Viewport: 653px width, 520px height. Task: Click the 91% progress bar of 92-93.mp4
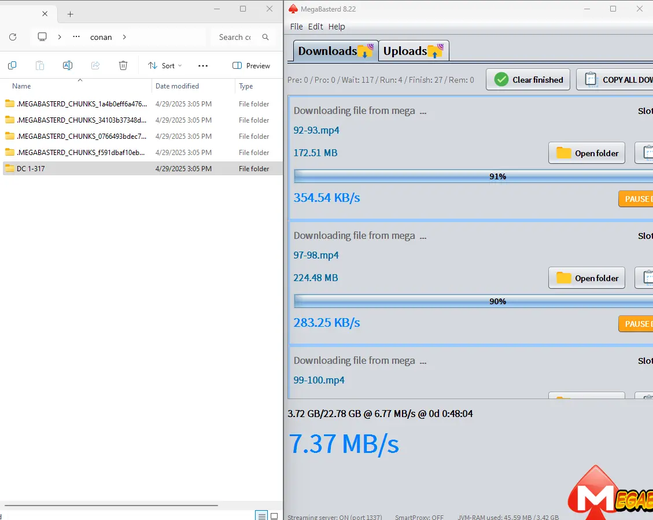tap(474, 176)
